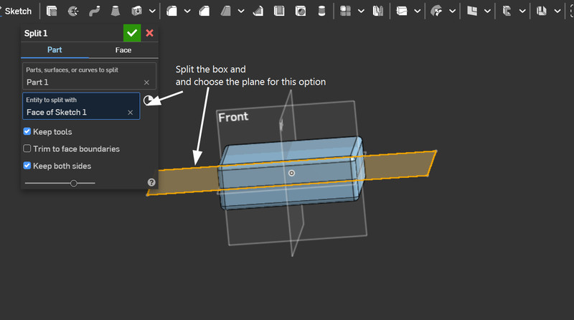This screenshot has width=574, height=320.
Task: Switch to the Face tab
Action: point(123,50)
